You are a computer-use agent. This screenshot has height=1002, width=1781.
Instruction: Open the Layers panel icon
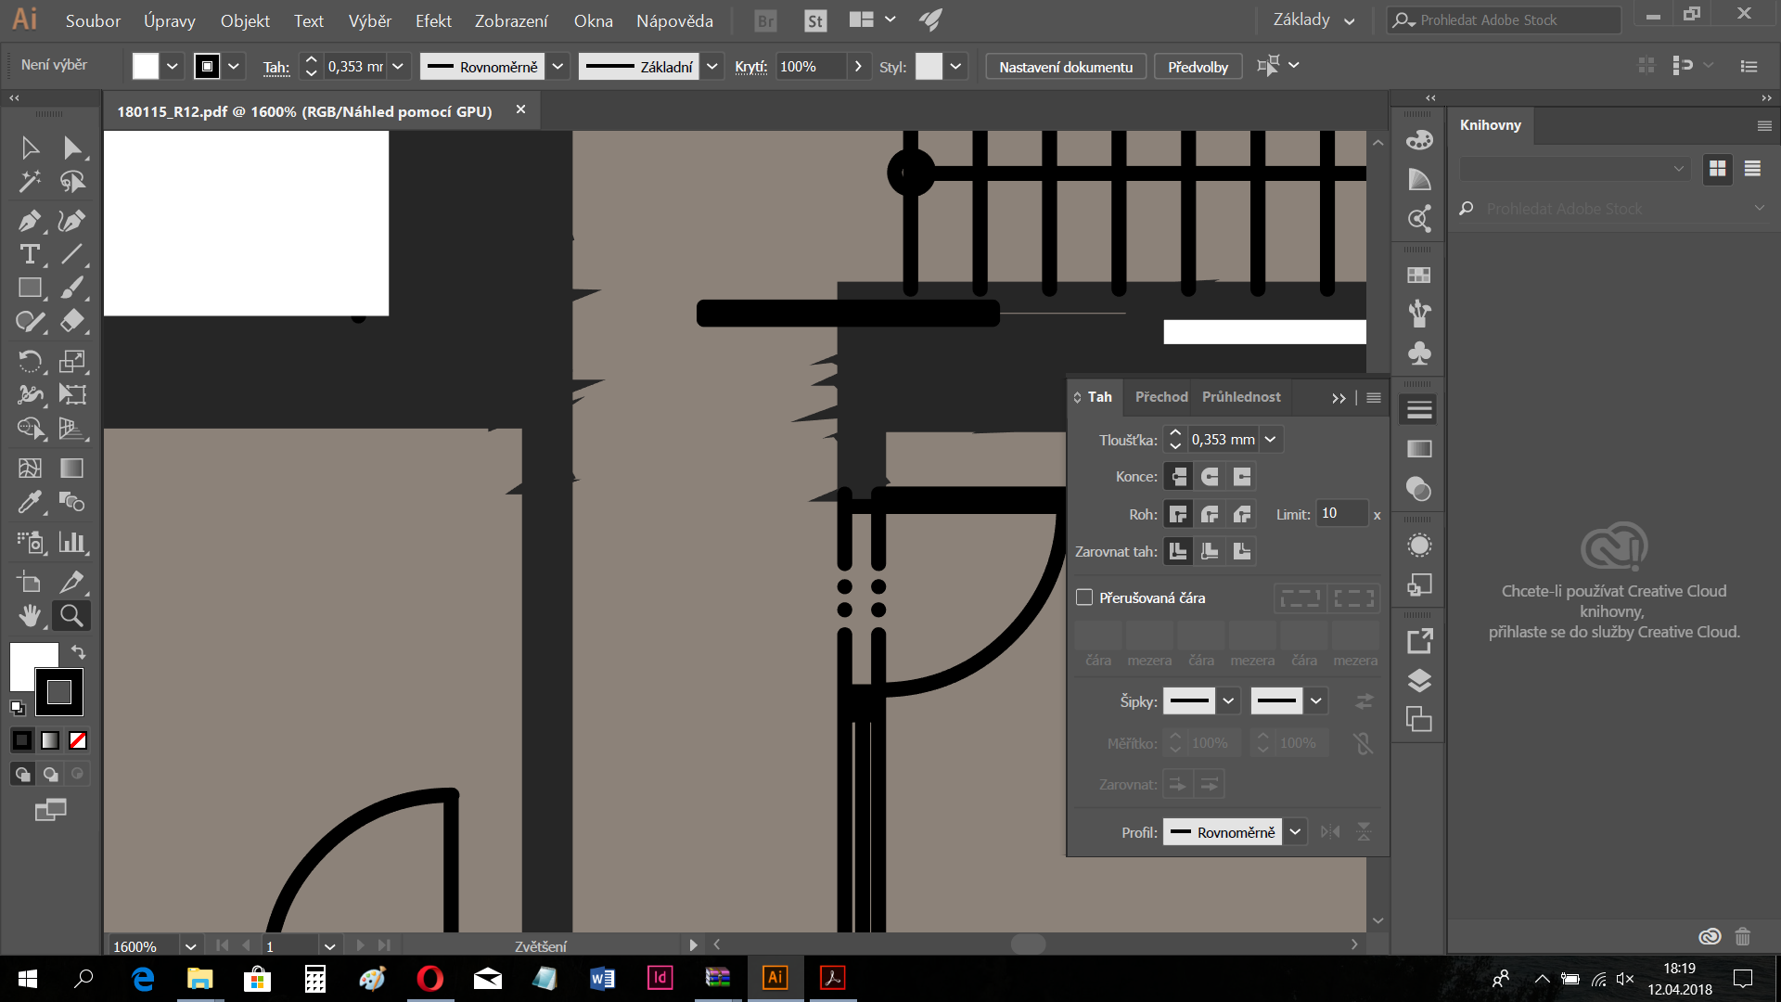click(1419, 680)
